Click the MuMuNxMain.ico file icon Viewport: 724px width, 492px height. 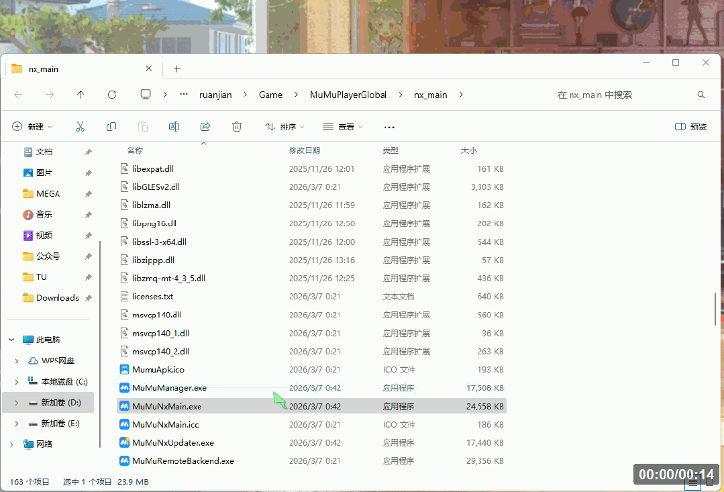(x=124, y=424)
